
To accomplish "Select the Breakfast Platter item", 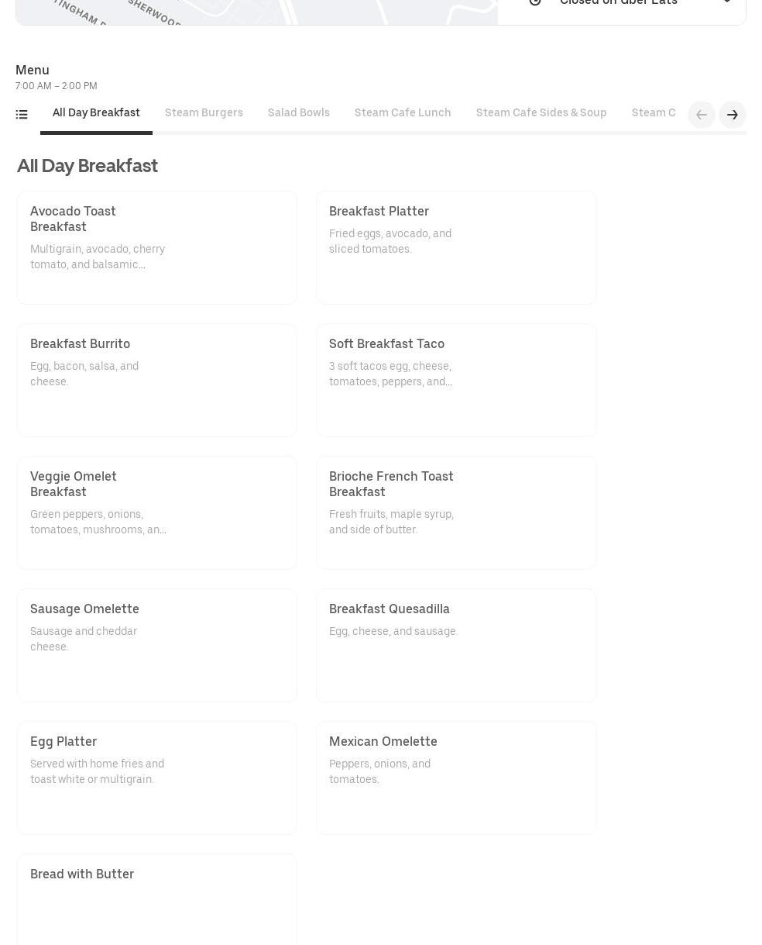I will click(x=455, y=247).
